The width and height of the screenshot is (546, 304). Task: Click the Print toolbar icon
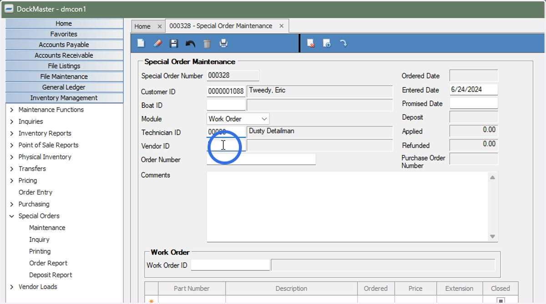click(x=223, y=44)
